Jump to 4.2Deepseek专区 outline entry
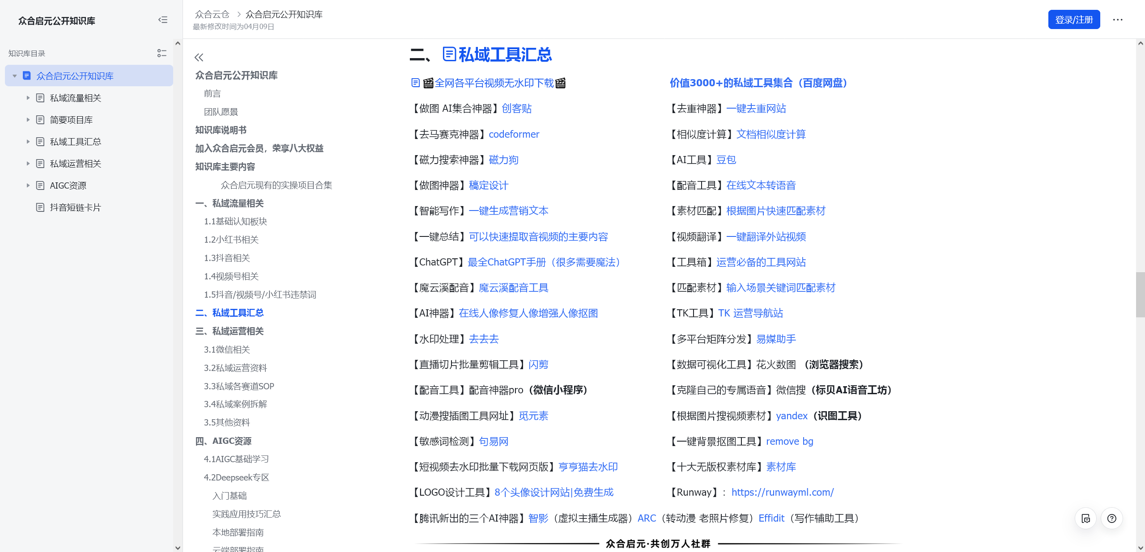The image size is (1145, 552). (236, 477)
